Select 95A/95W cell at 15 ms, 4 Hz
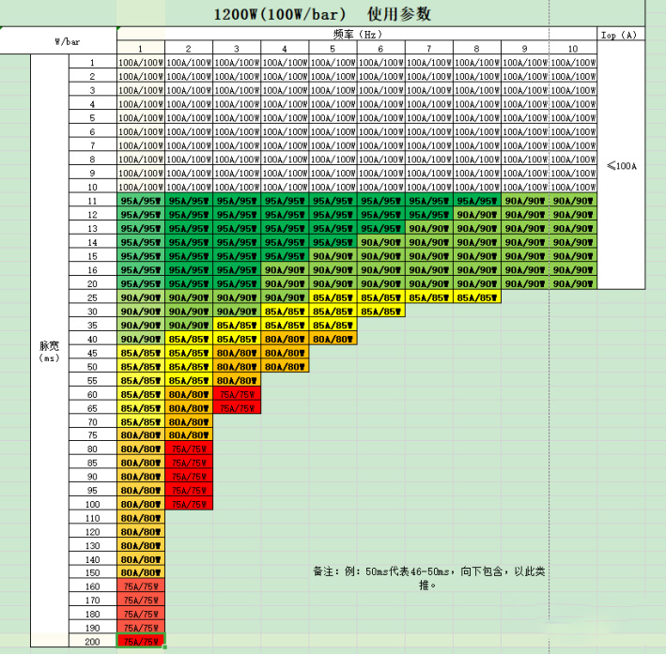 (285, 256)
